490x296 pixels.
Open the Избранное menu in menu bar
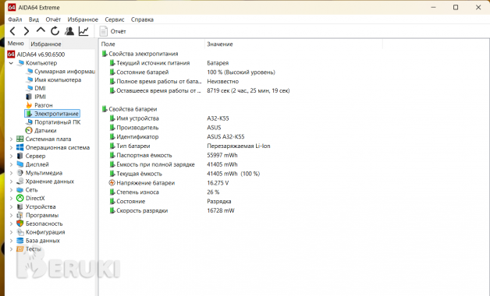point(83,19)
